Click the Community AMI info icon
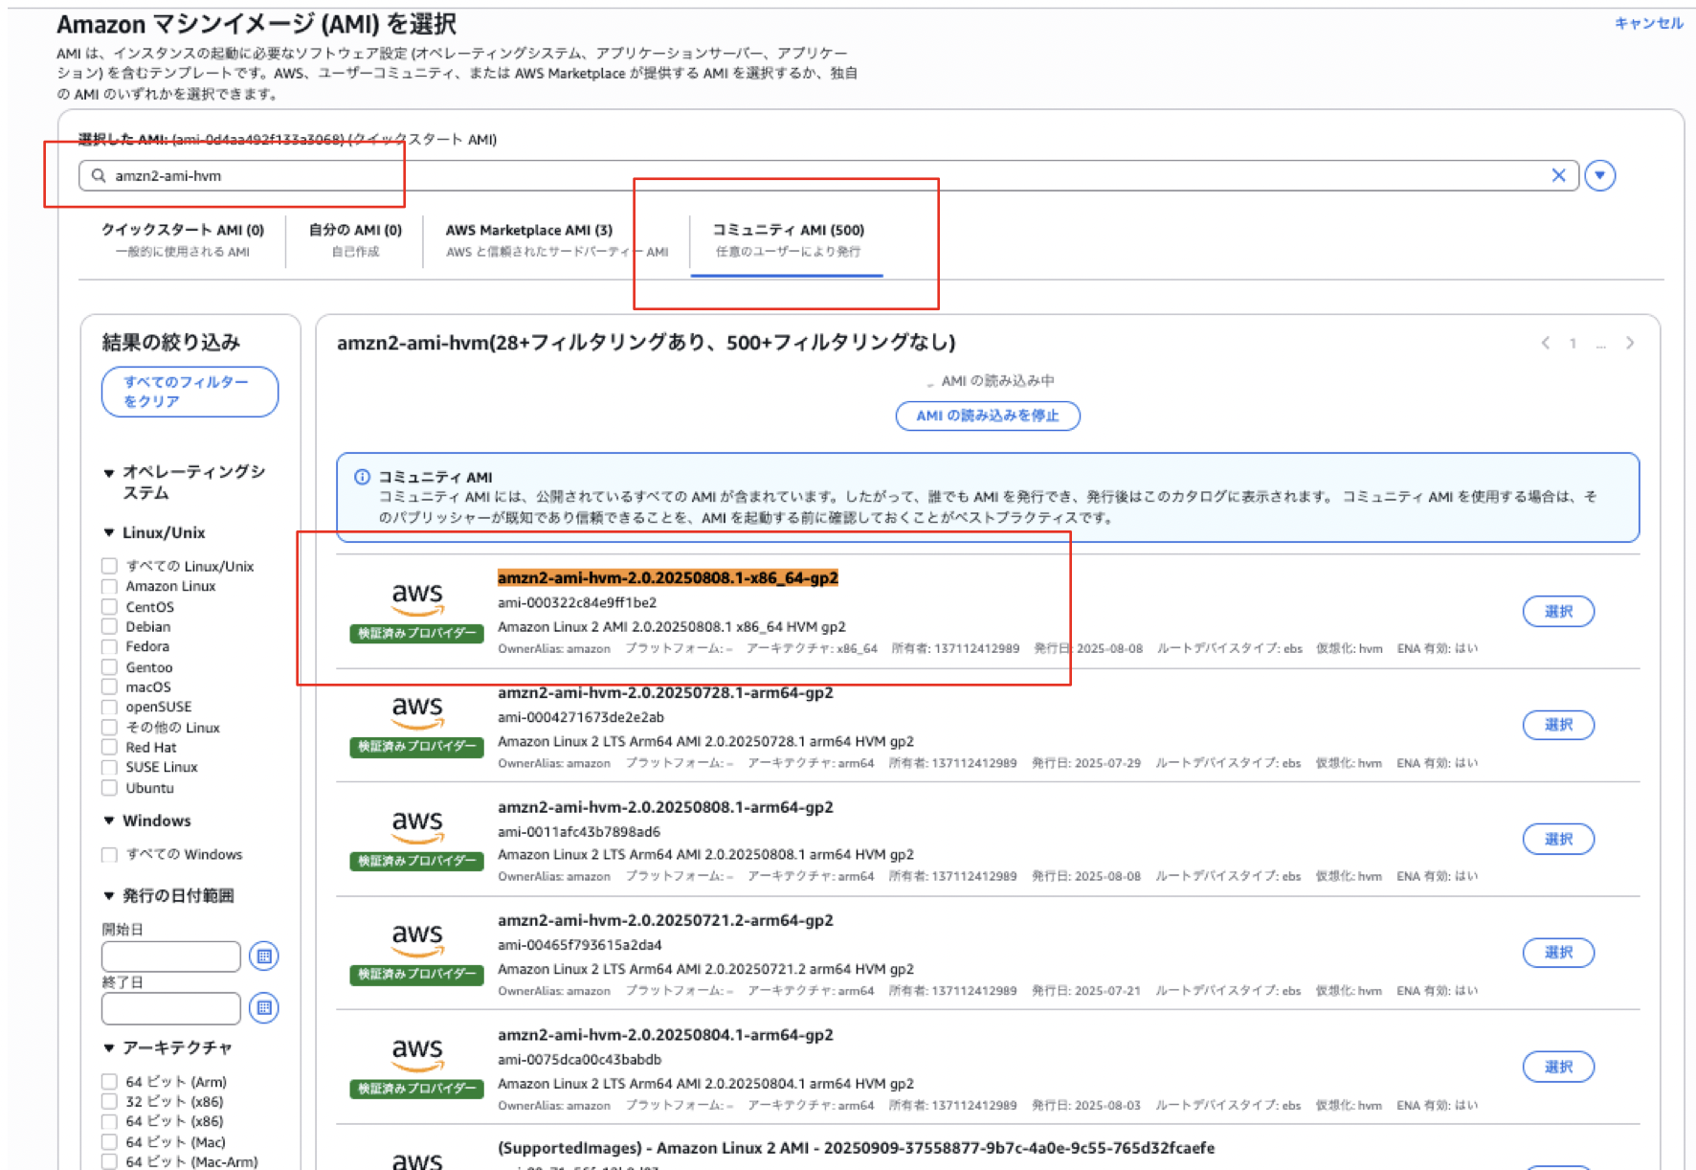 click(x=362, y=477)
